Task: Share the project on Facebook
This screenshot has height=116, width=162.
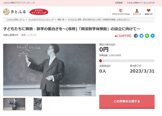Action: 136,36
